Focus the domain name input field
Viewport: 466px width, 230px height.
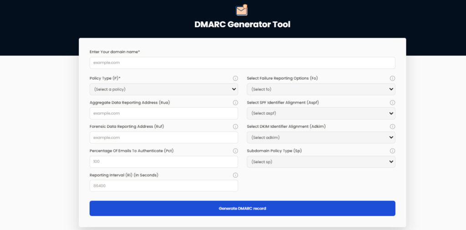(243, 63)
